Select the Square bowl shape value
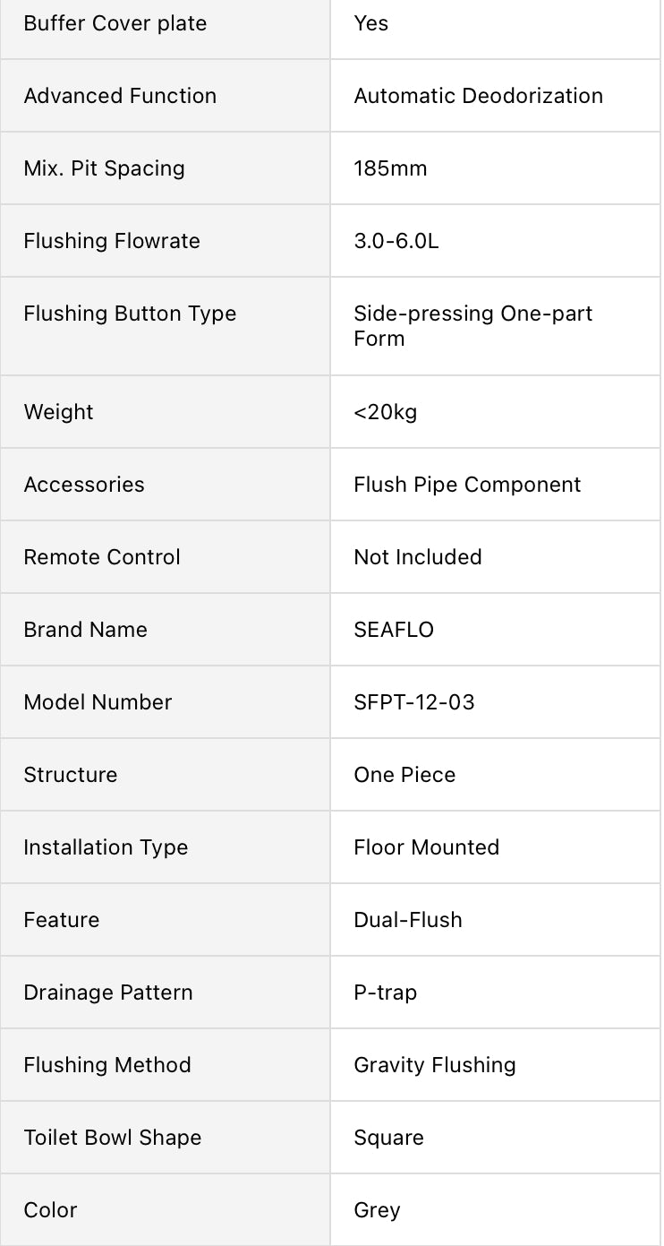The image size is (664, 1246). (388, 1138)
